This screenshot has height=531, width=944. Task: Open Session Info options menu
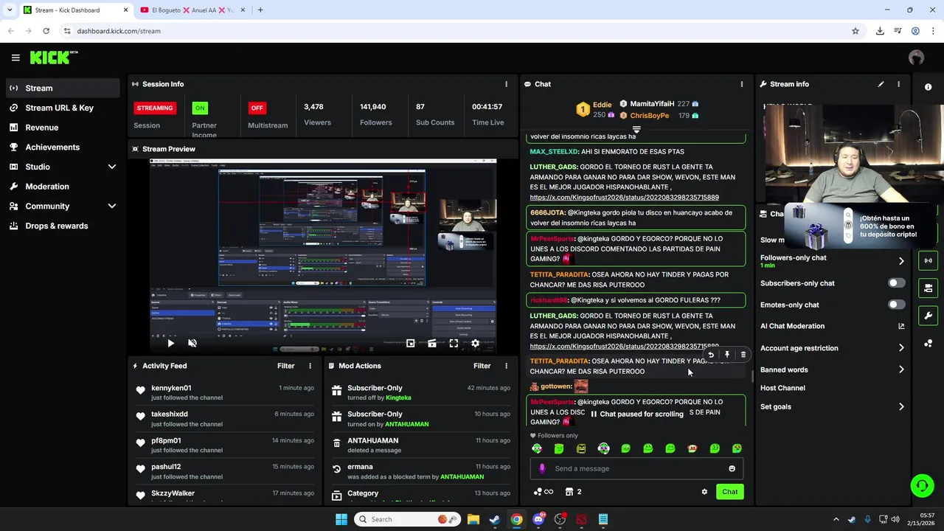(506, 84)
